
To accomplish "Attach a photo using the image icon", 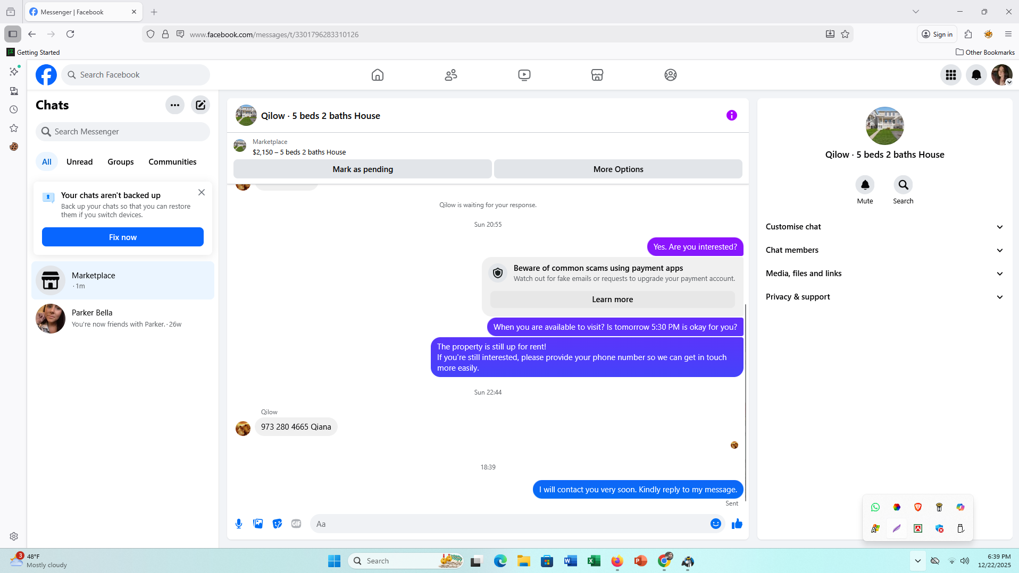I will (258, 524).
